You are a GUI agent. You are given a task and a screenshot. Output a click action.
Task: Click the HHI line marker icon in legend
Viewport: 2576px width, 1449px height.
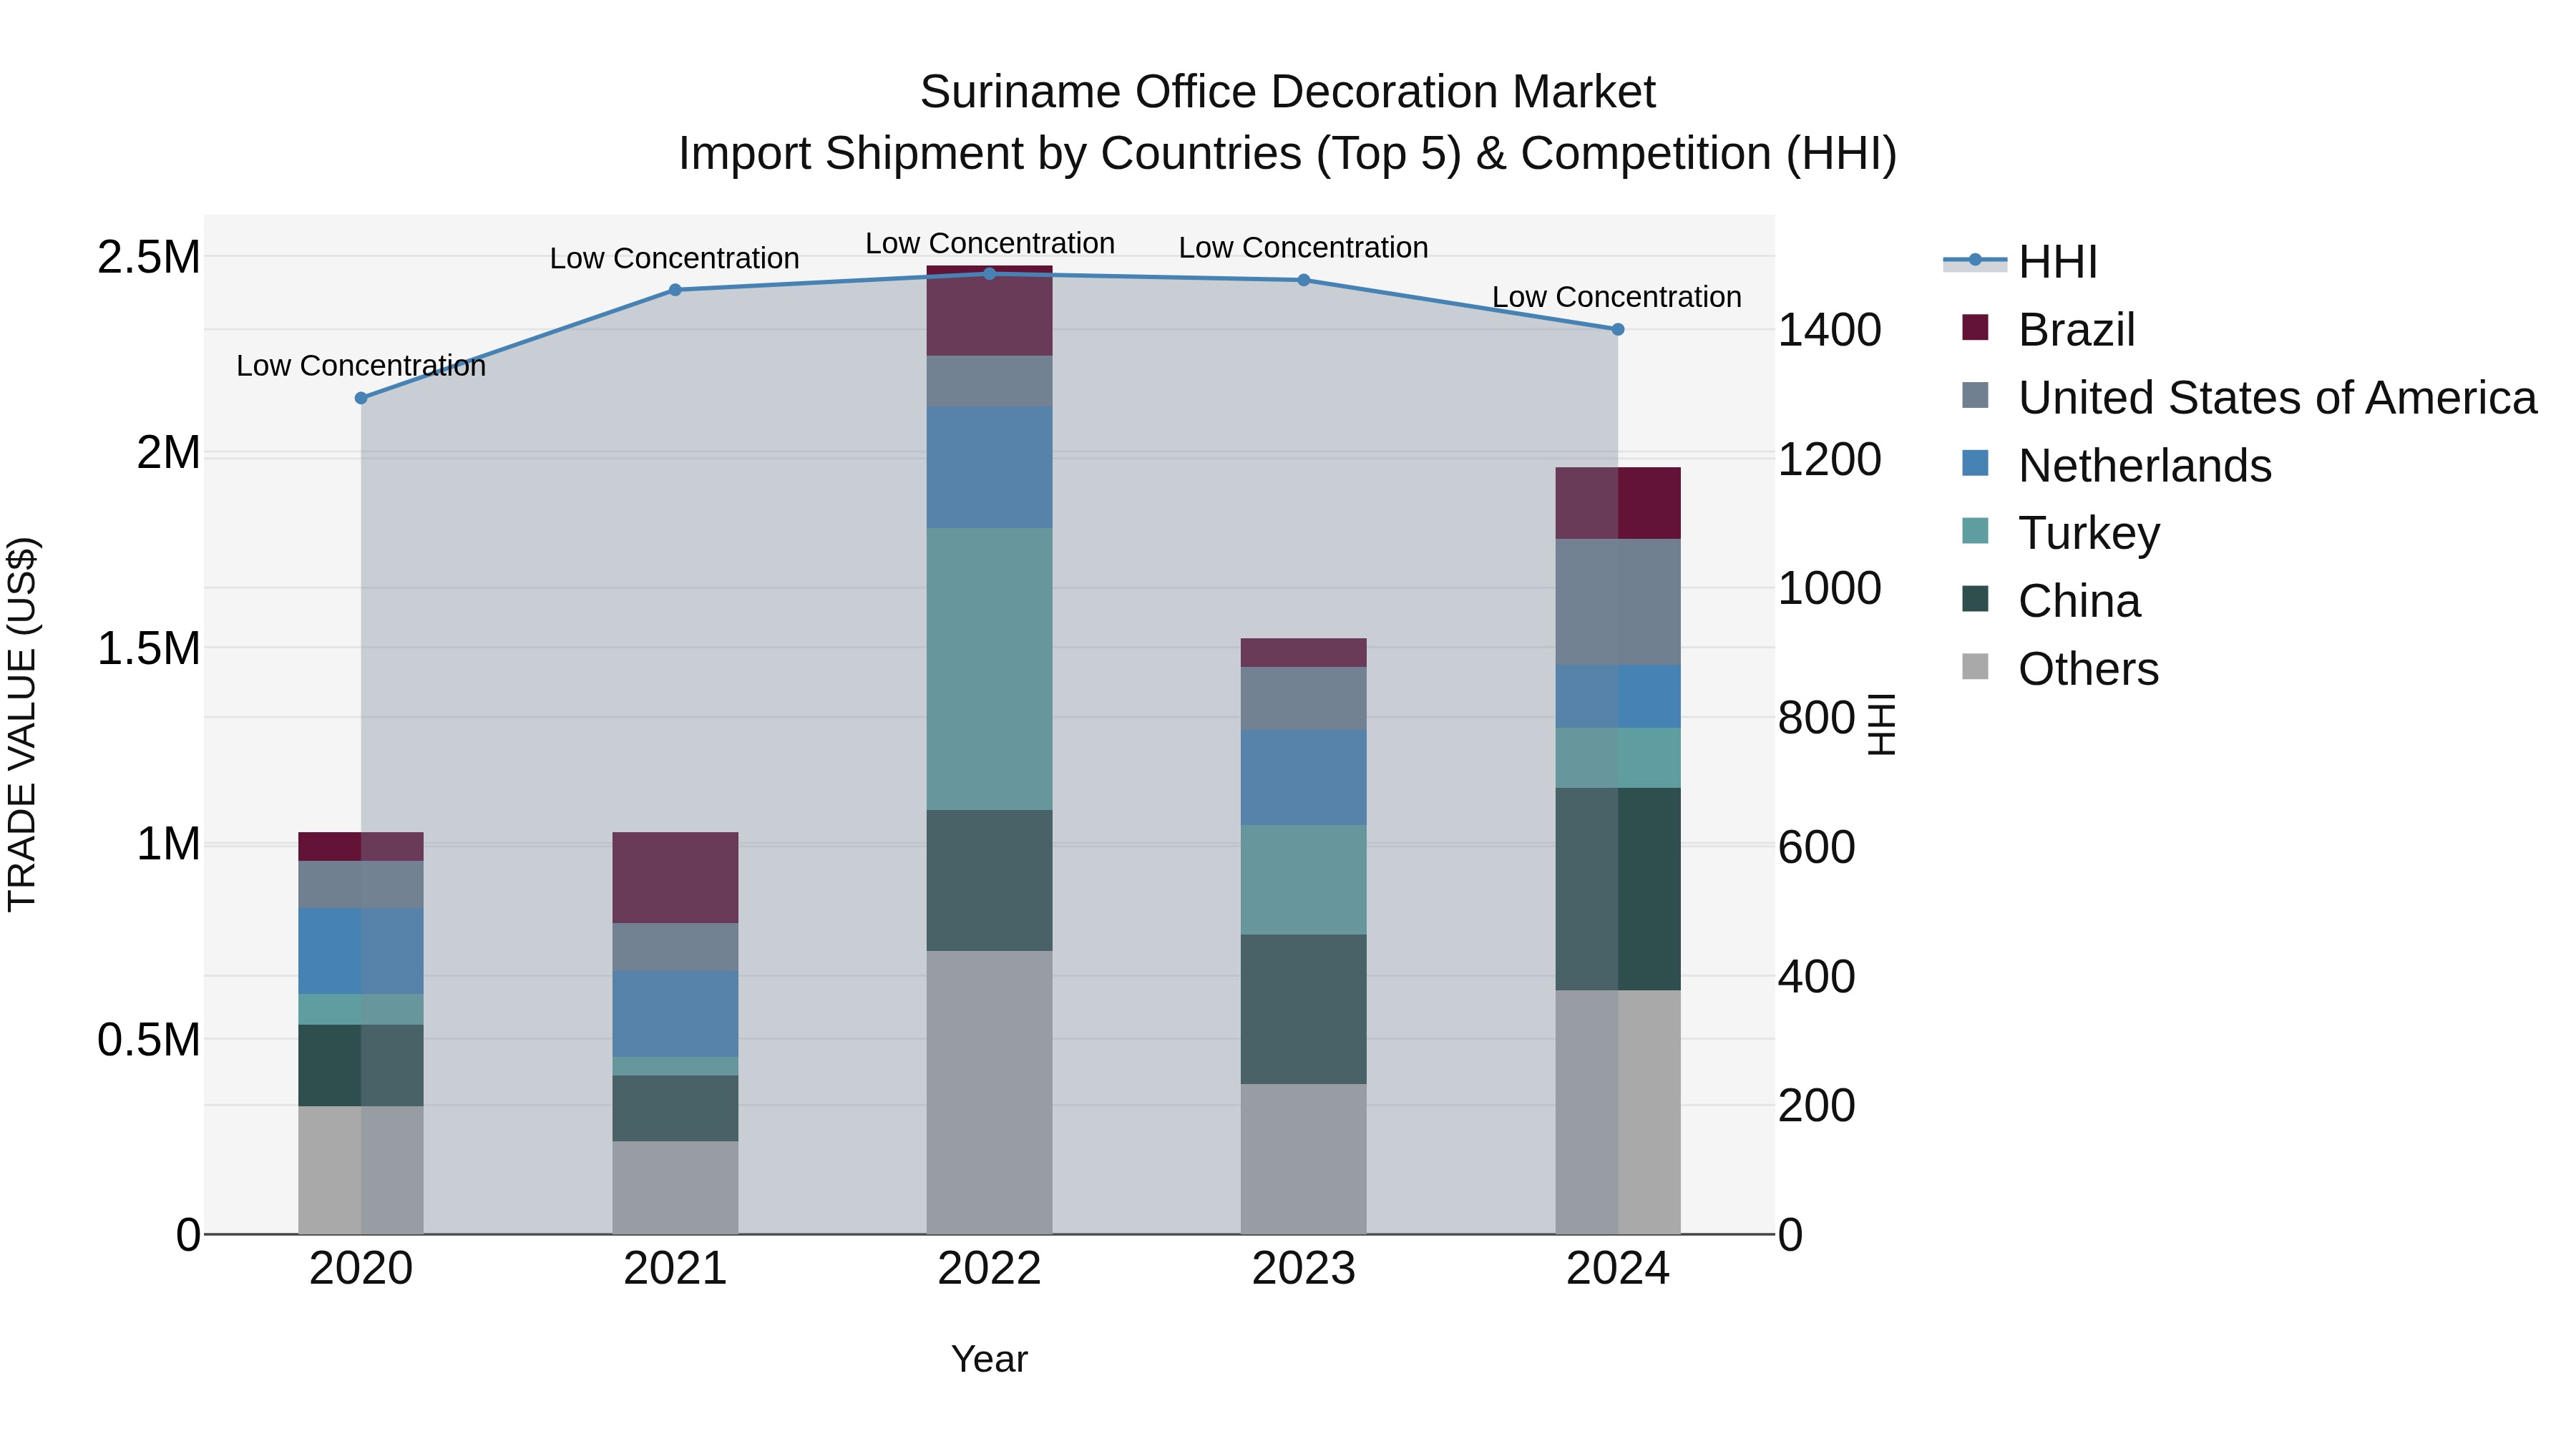coord(1975,261)
